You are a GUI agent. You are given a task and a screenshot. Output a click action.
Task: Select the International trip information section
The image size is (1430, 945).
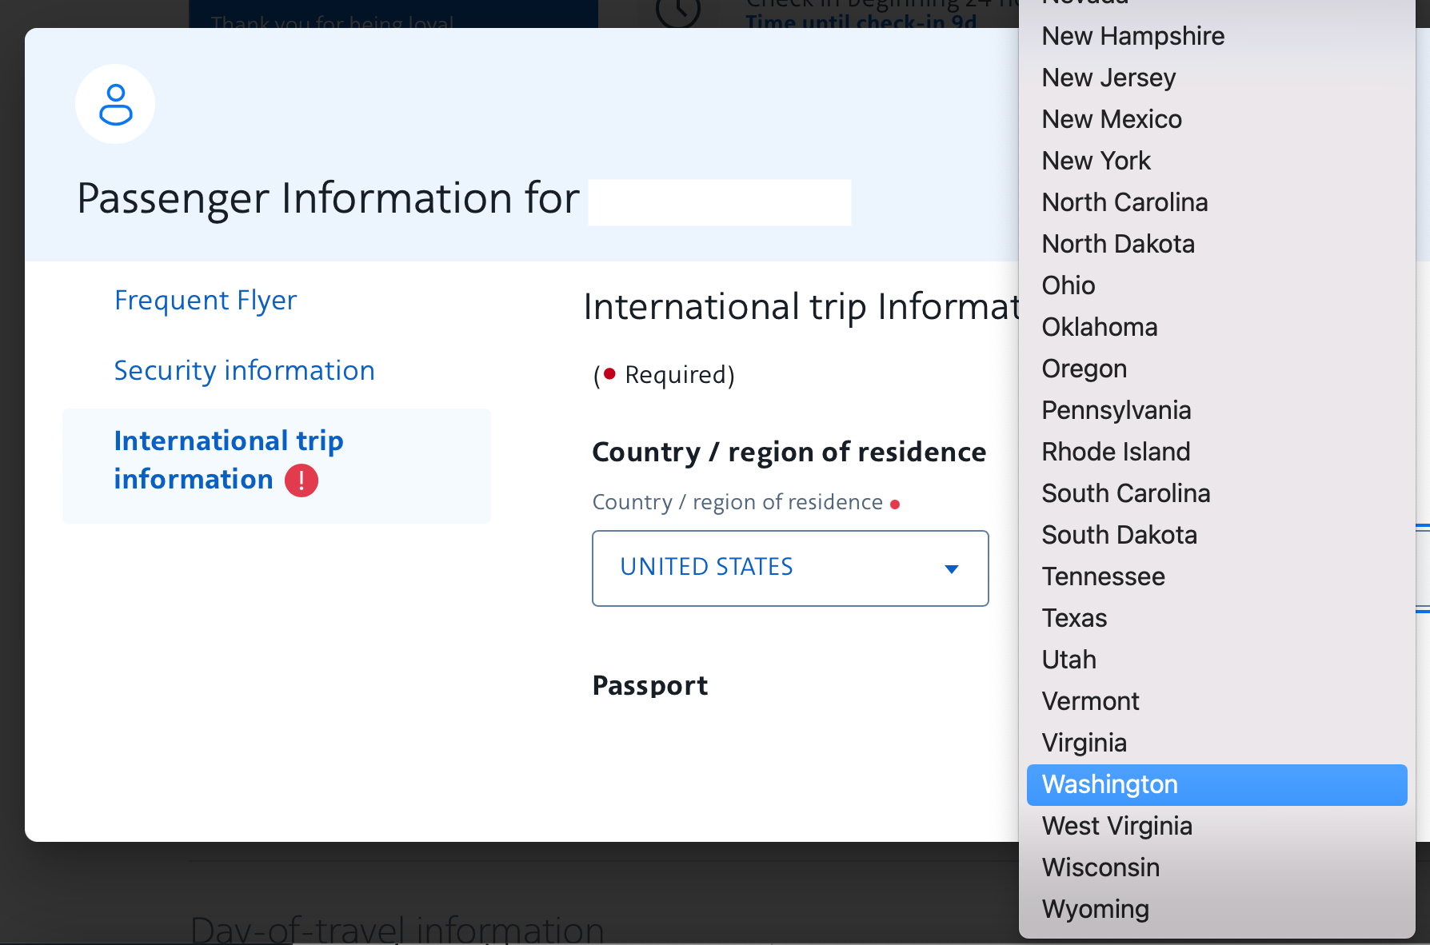[x=229, y=461]
